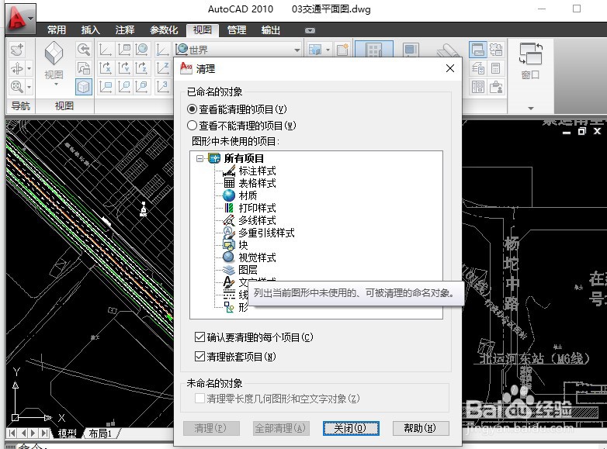The height and width of the screenshot is (449, 607).
Task: Select 视觉样式 in the purge tree
Action: click(x=257, y=257)
